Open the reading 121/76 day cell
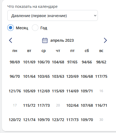Image resolution: width=116 pixels, height=133 pixels. tap(15, 91)
